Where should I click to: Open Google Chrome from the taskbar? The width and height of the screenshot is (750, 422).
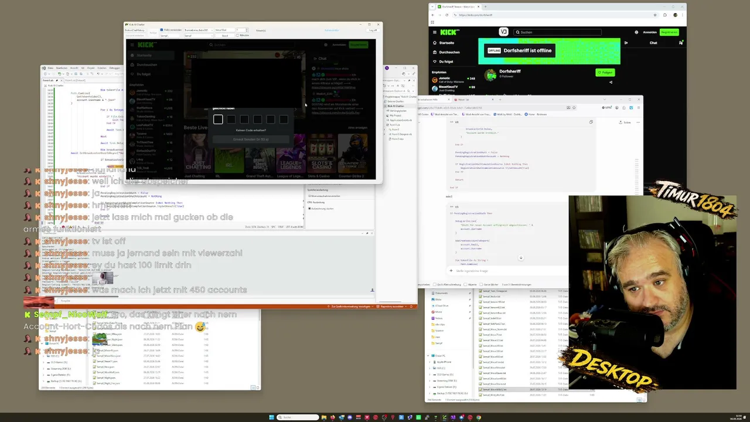coord(479,417)
